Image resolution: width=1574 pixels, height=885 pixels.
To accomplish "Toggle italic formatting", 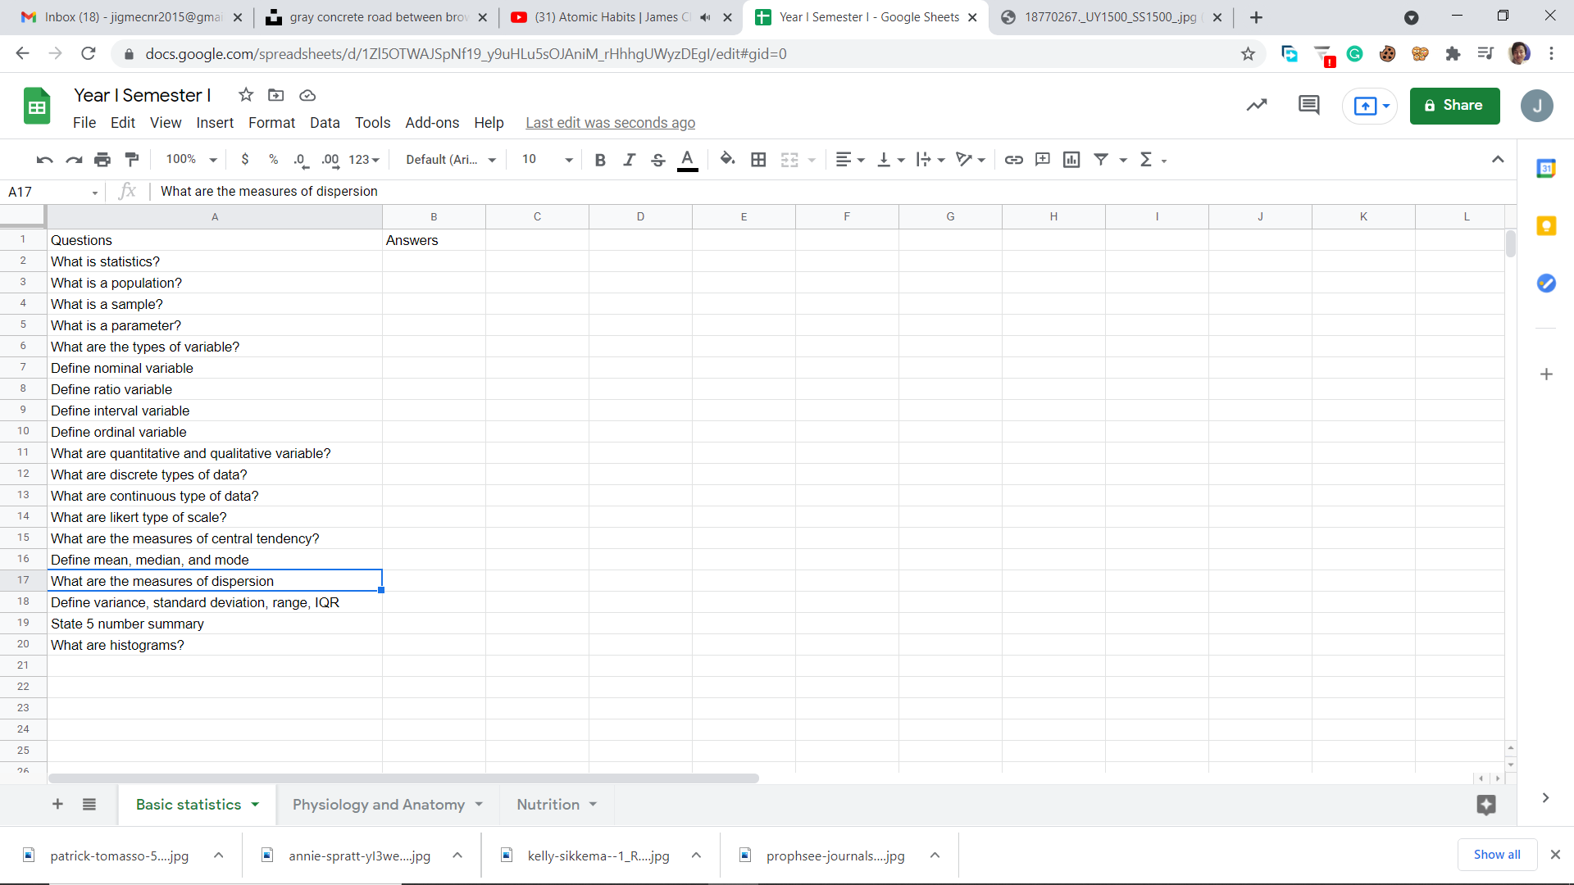I will click(x=629, y=160).
